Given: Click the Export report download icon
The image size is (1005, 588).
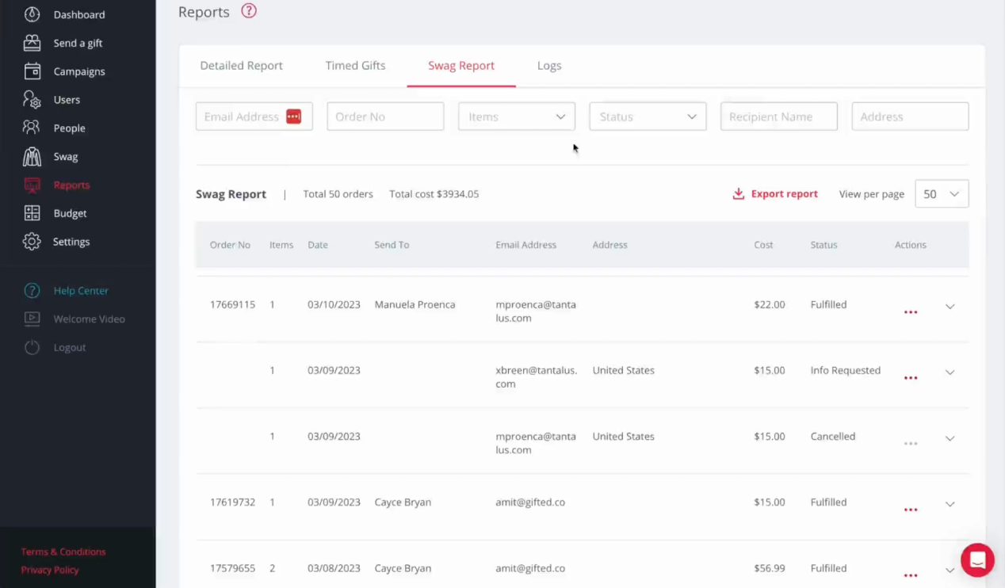Looking at the screenshot, I should 739,194.
